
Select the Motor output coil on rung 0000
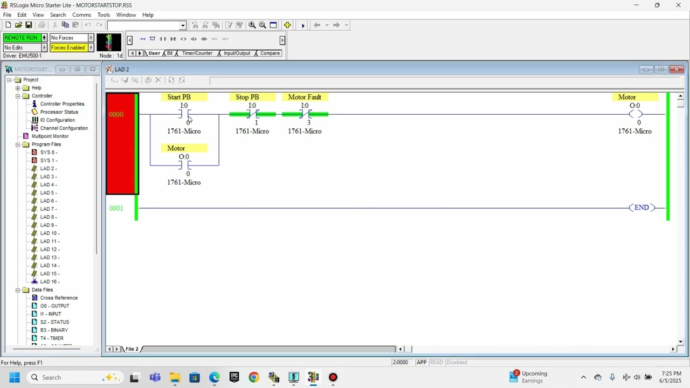click(x=635, y=114)
